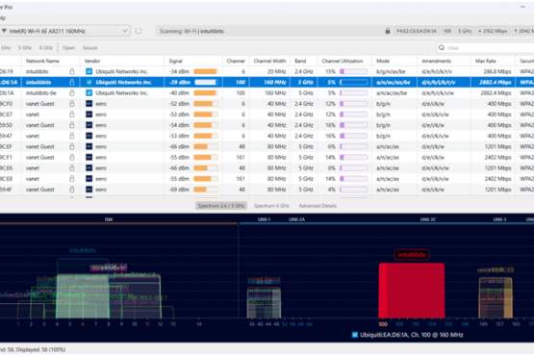This screenshot has height=356, width=534.
Task: Switch to Spectrum 2.4 / 5 GHz tab
Action: point(221,206)
